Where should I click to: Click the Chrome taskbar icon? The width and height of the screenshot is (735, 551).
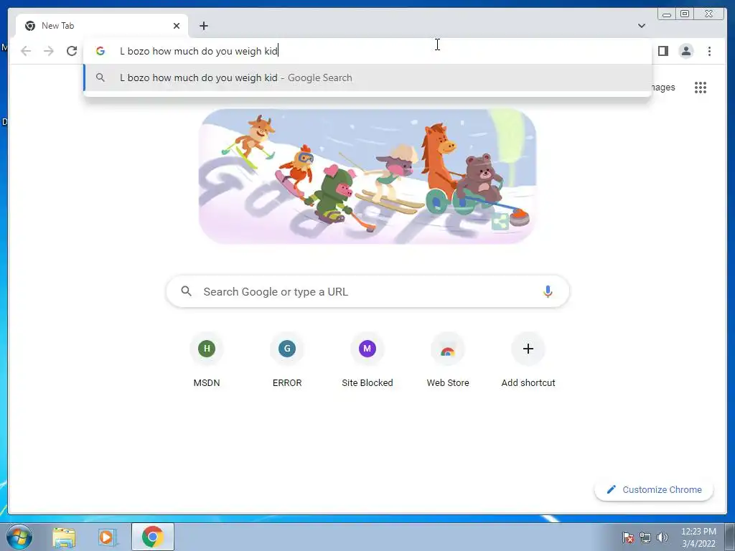(153, 537)
